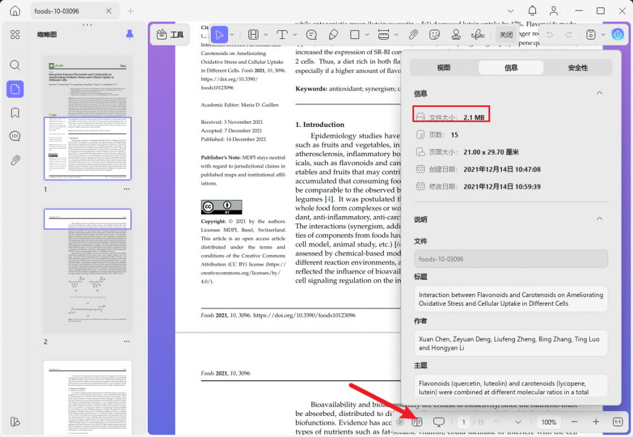Toggle the page display view icon
The image size is (633, 437).
pos(417,422)
